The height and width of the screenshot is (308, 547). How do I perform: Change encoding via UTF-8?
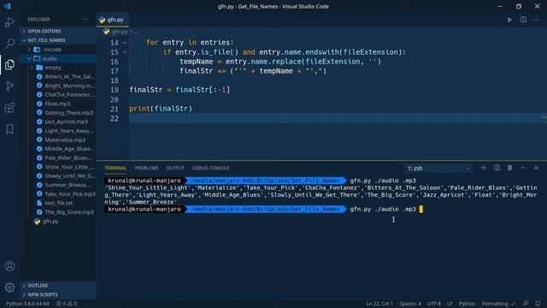tap(434, 304)
